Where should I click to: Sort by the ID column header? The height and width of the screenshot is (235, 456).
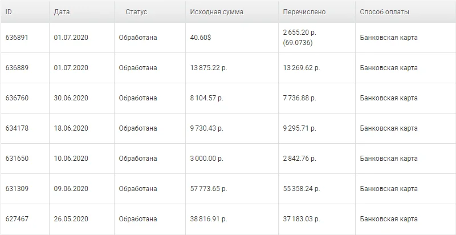pos(9,12)
